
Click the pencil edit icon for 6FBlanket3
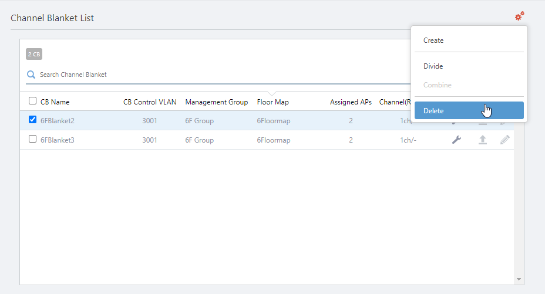[x=505, y=140]
